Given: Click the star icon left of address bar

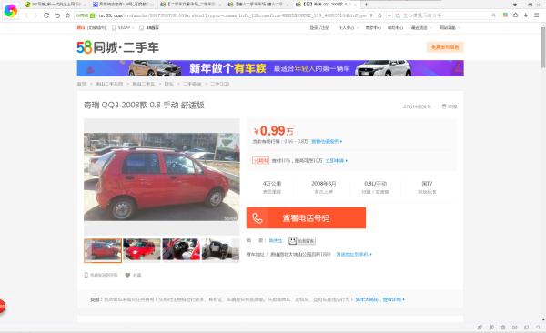Looking at the screenshot, I should click(x=68, y=15).
